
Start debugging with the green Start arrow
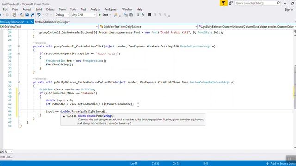100,15
